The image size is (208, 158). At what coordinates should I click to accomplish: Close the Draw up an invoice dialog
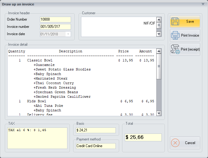[203, 4]
